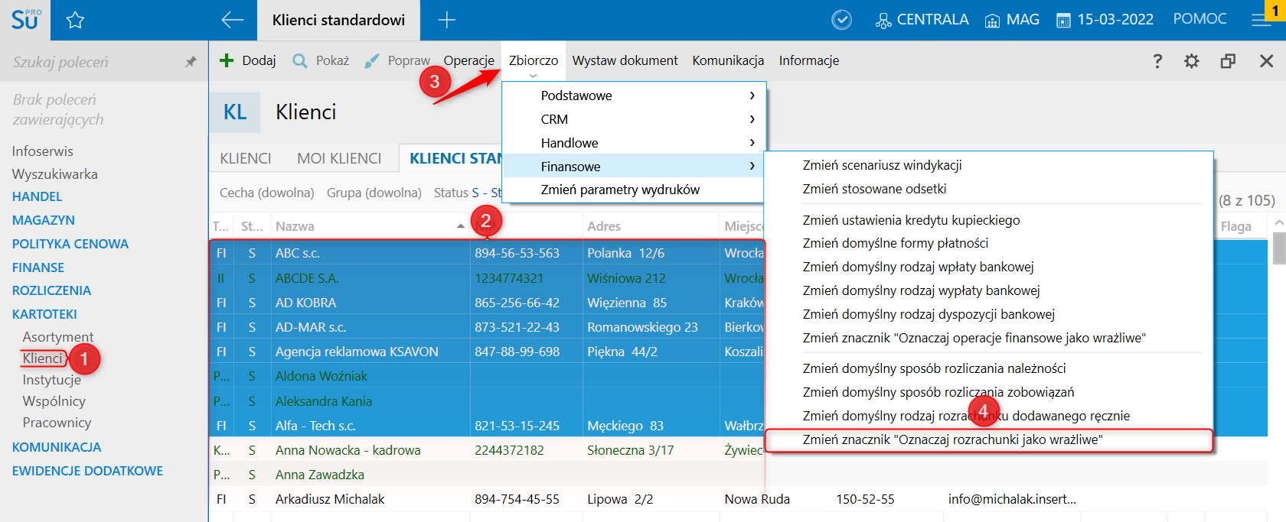Choose Oznaczaj rozrachunki jako wrażliwe
1286x522 pixels.
989,439
